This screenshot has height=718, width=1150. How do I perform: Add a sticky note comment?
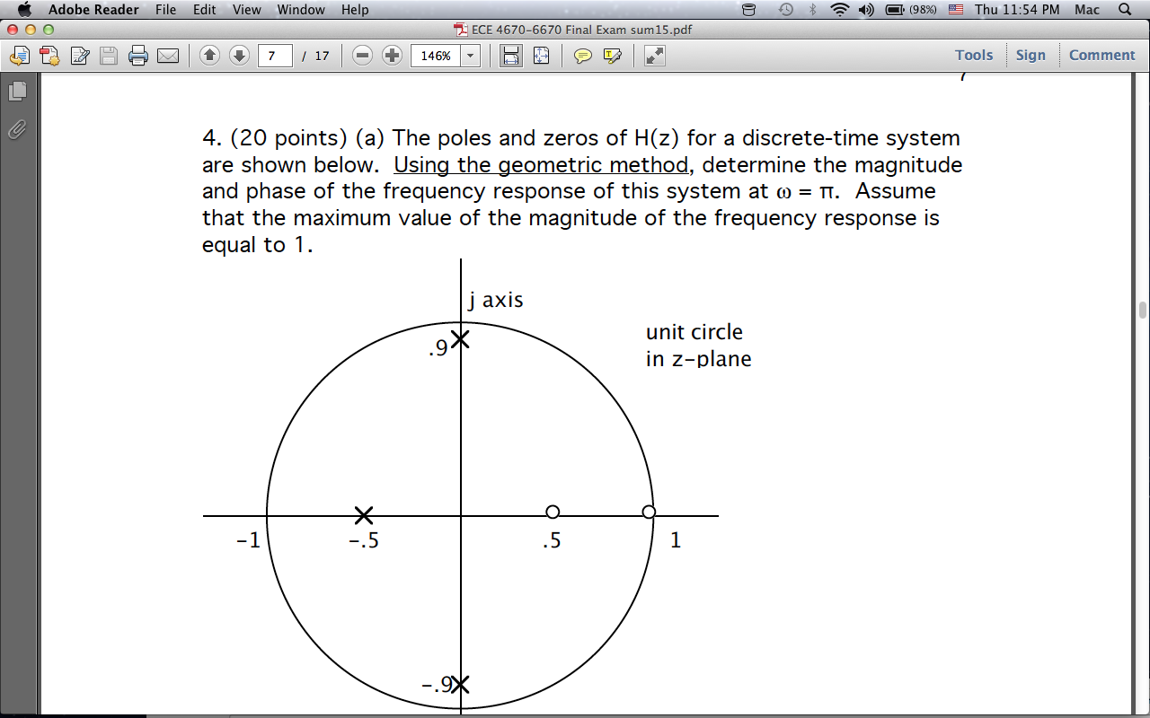[583, 55]
